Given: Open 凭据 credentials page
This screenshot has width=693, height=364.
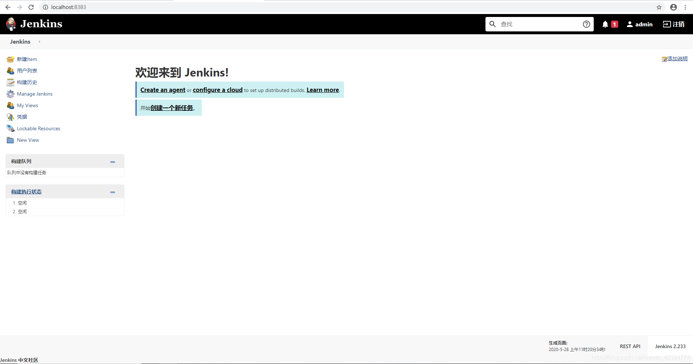Looking at the screenshot, I should [22, 117].
